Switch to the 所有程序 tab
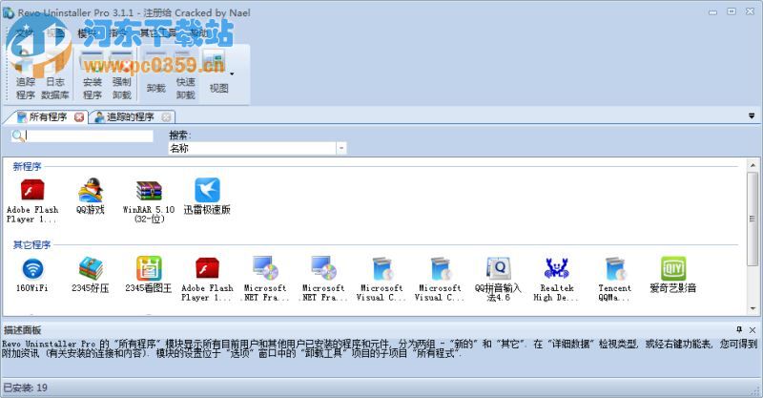 point(49,116)
